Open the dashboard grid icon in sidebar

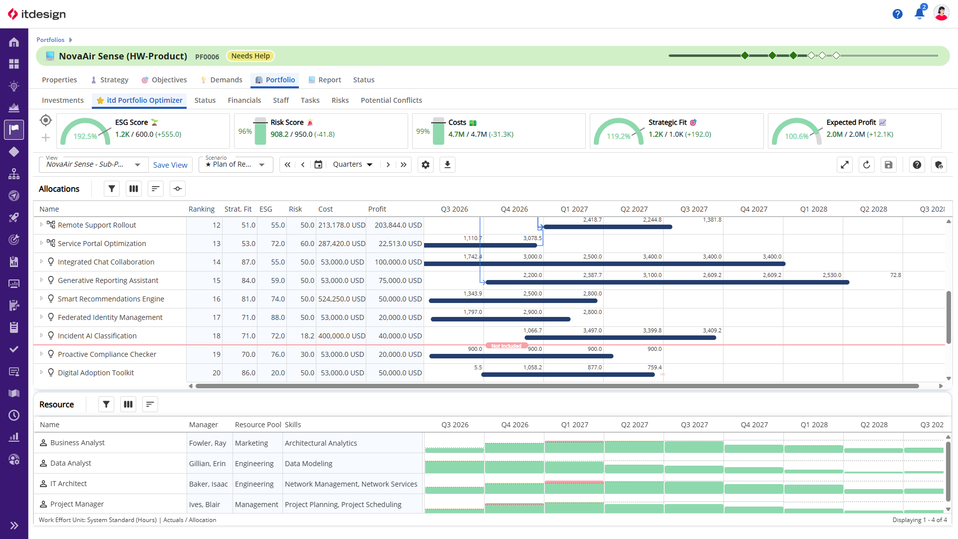[14, 64]
